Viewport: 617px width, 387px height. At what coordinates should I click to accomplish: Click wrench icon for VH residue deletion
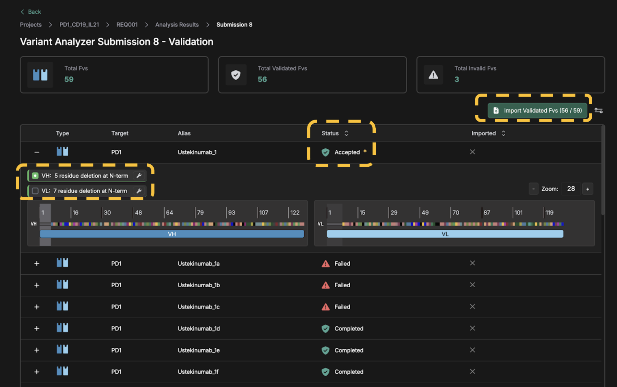(x=139, y=176)
